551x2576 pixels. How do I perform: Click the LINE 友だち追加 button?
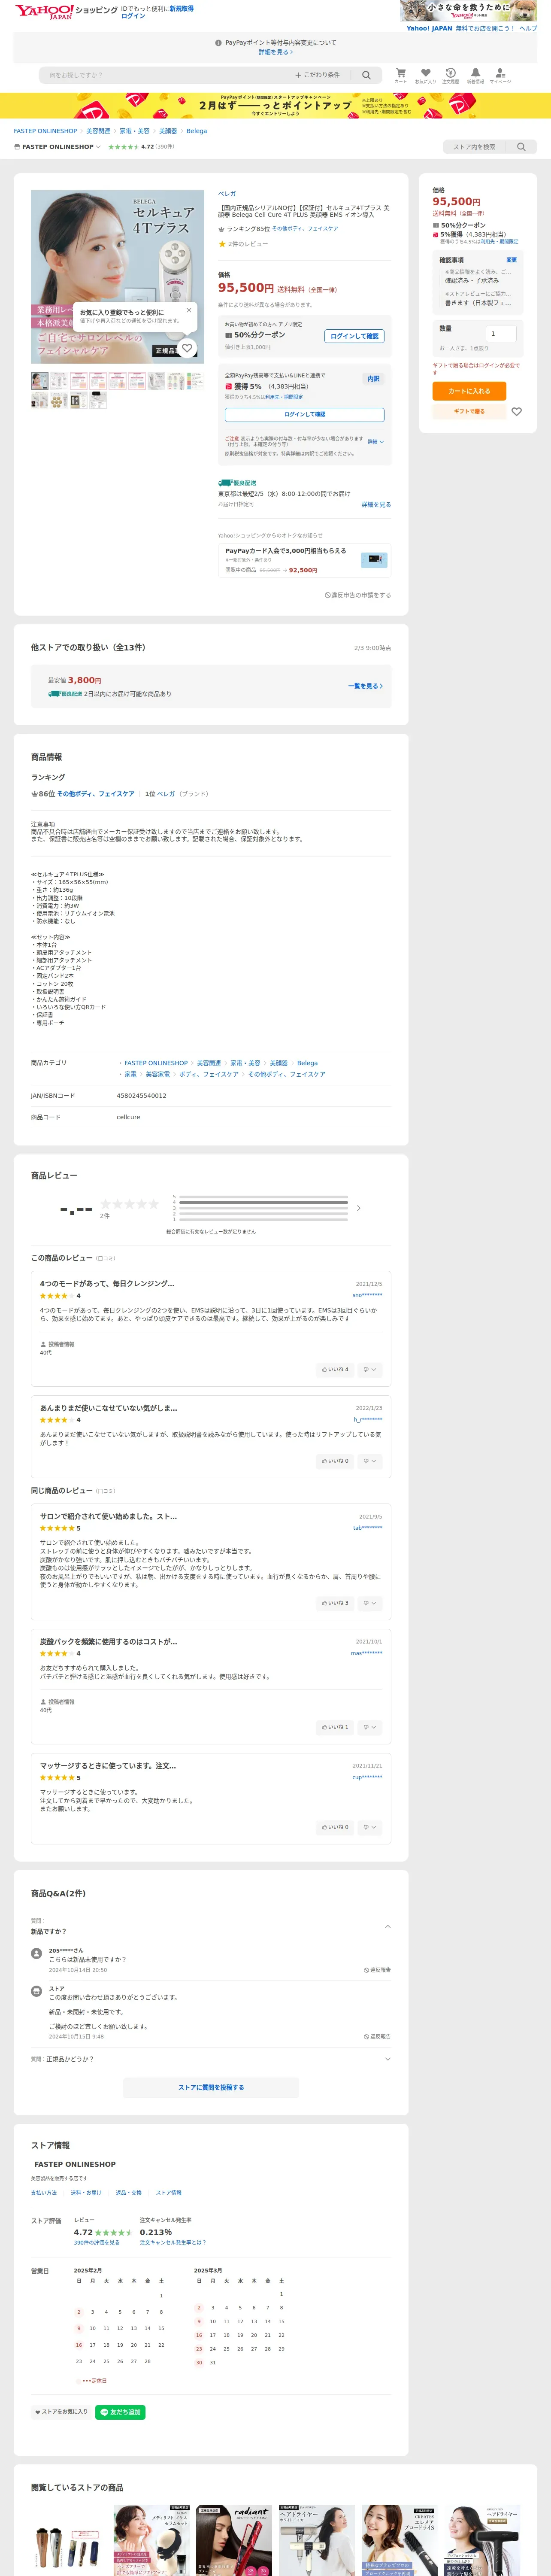coord(120,2412)
